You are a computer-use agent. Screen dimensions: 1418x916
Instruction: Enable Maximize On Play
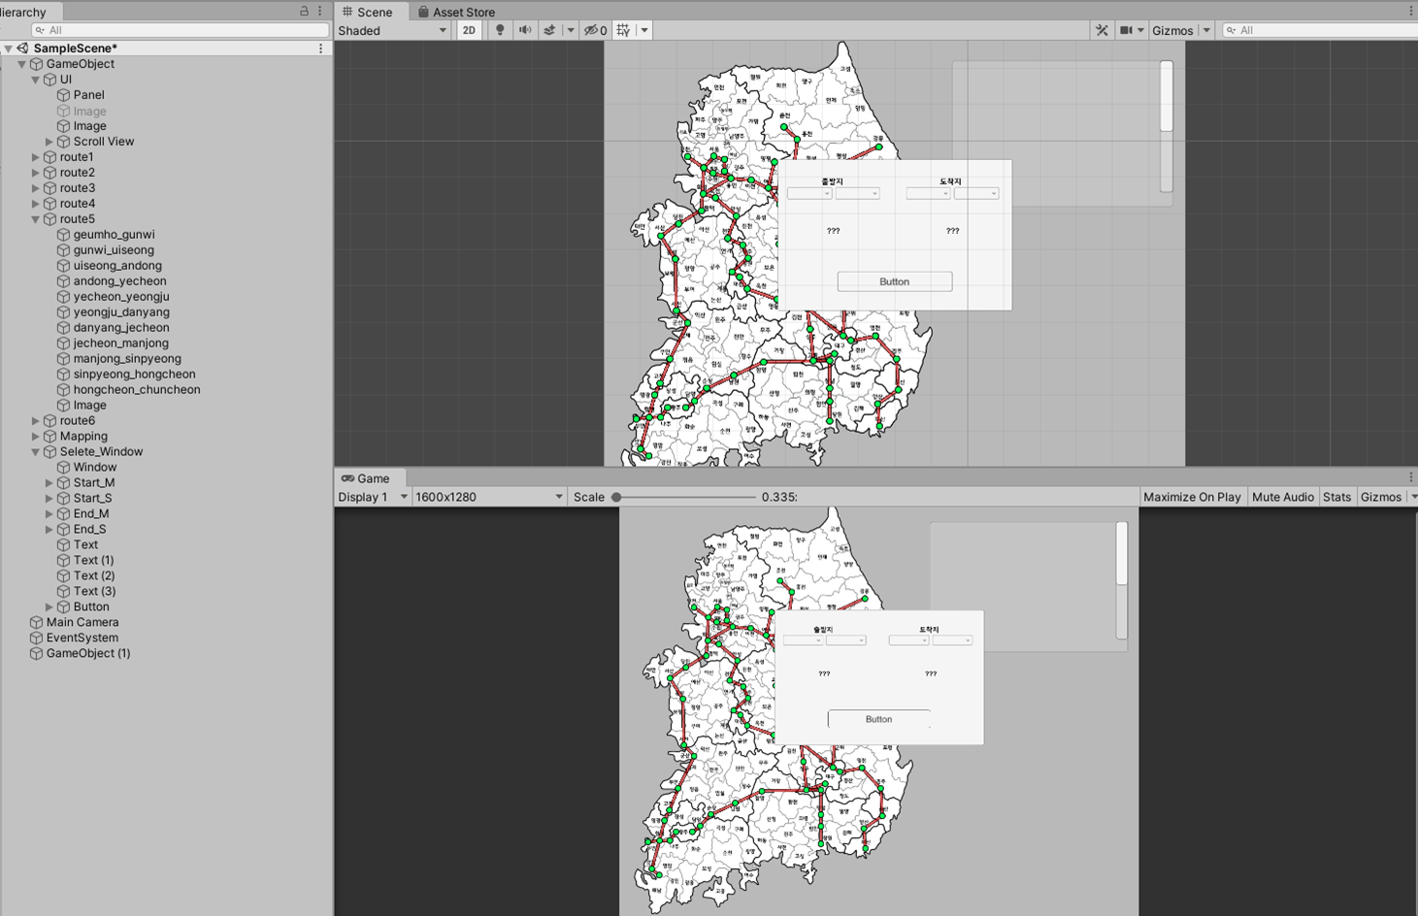pyautogui.click(x=1192, y=496)
